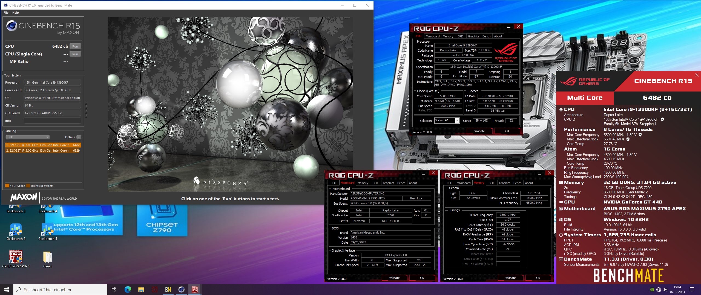The width and height of the screenshot is (701, 295).
Task: Expand Ranking Details arrow button
Action: [79, 137]
